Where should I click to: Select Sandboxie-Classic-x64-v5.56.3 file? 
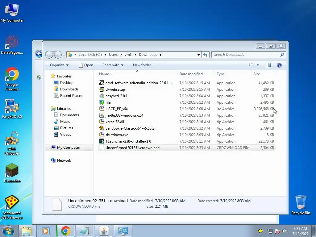point(187,128)
